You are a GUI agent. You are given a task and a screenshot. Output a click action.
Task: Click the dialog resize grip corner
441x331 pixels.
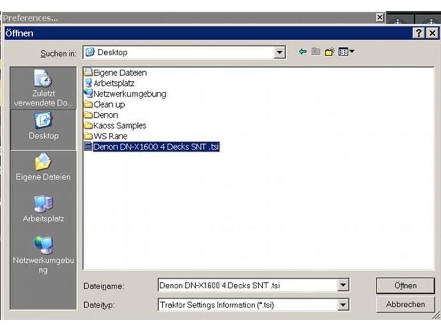tap(436, 316)
